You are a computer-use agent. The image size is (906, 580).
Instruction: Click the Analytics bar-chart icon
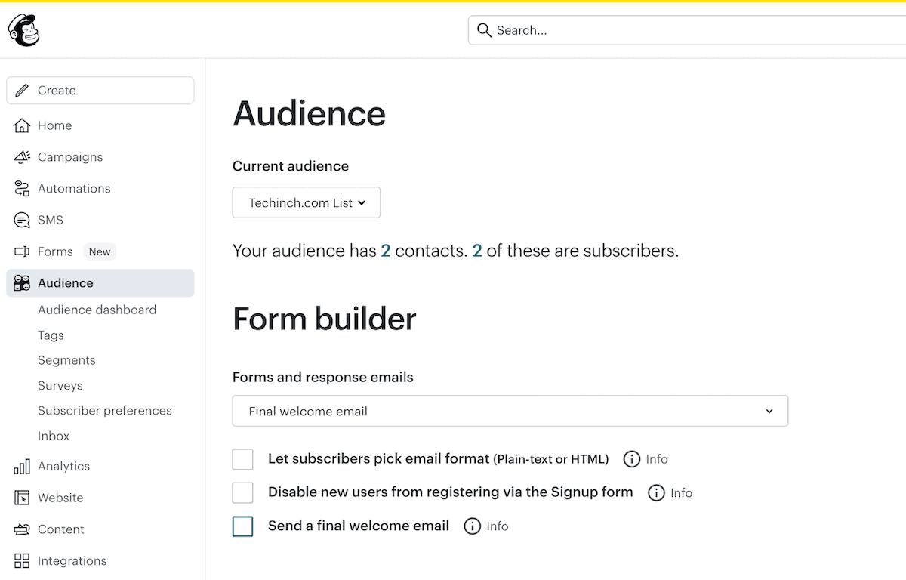(20, 466)
